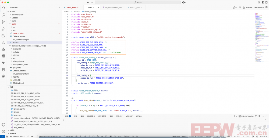Add a new terminal with plus icon
Screen dimensions: 269x138
click(234, 116)
